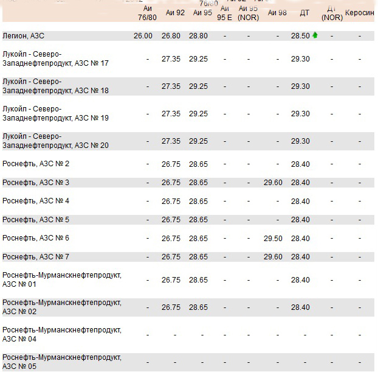This screenshot has width=378, height=372.
Task: Open Лукойл - Северо-Западнефтепродукт, АЗС № 19
Action: [x=56, y=113]
